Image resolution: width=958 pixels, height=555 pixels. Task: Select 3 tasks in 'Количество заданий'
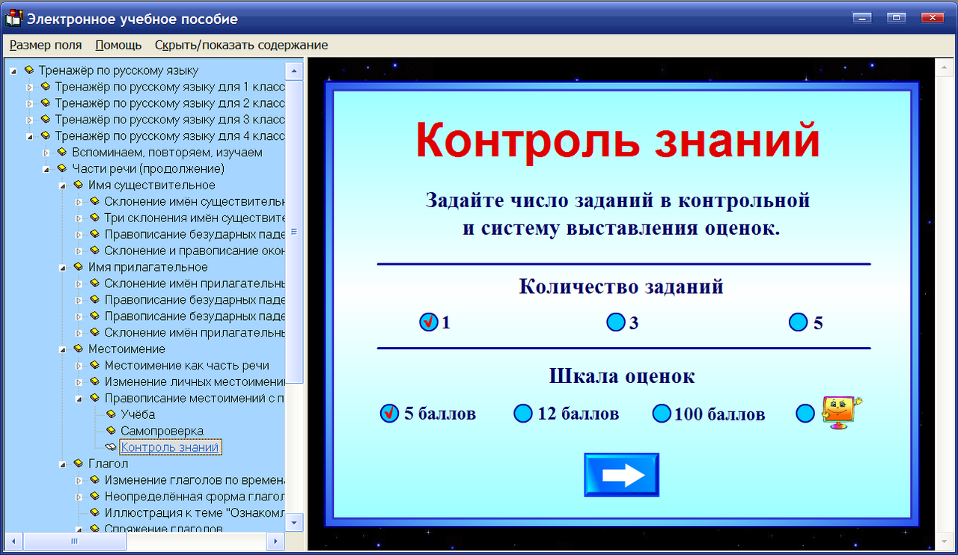(x=615, y=322)
